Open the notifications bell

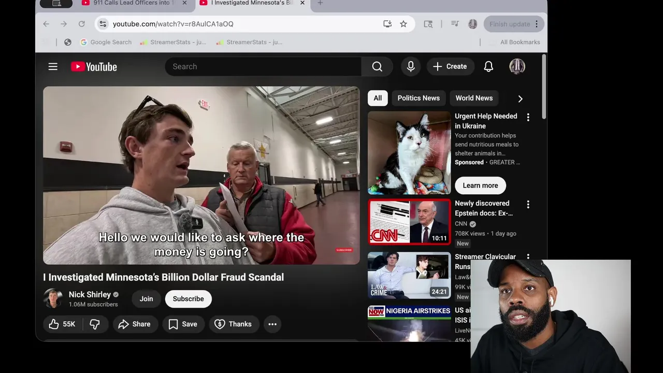click(x=488, y=66)
